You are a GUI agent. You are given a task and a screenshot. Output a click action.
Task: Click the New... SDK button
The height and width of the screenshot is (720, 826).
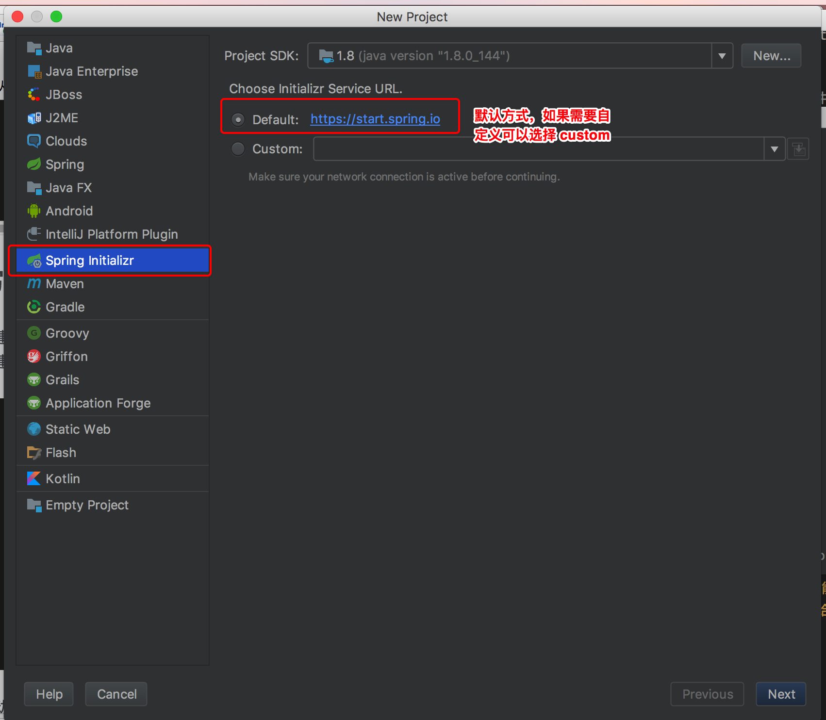coord(771,56)
